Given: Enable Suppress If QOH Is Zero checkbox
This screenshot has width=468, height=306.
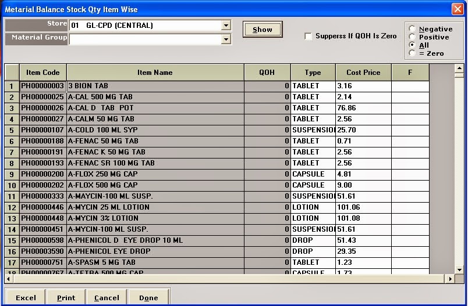Looking at the screenshot, I should [x=308, y=37].
